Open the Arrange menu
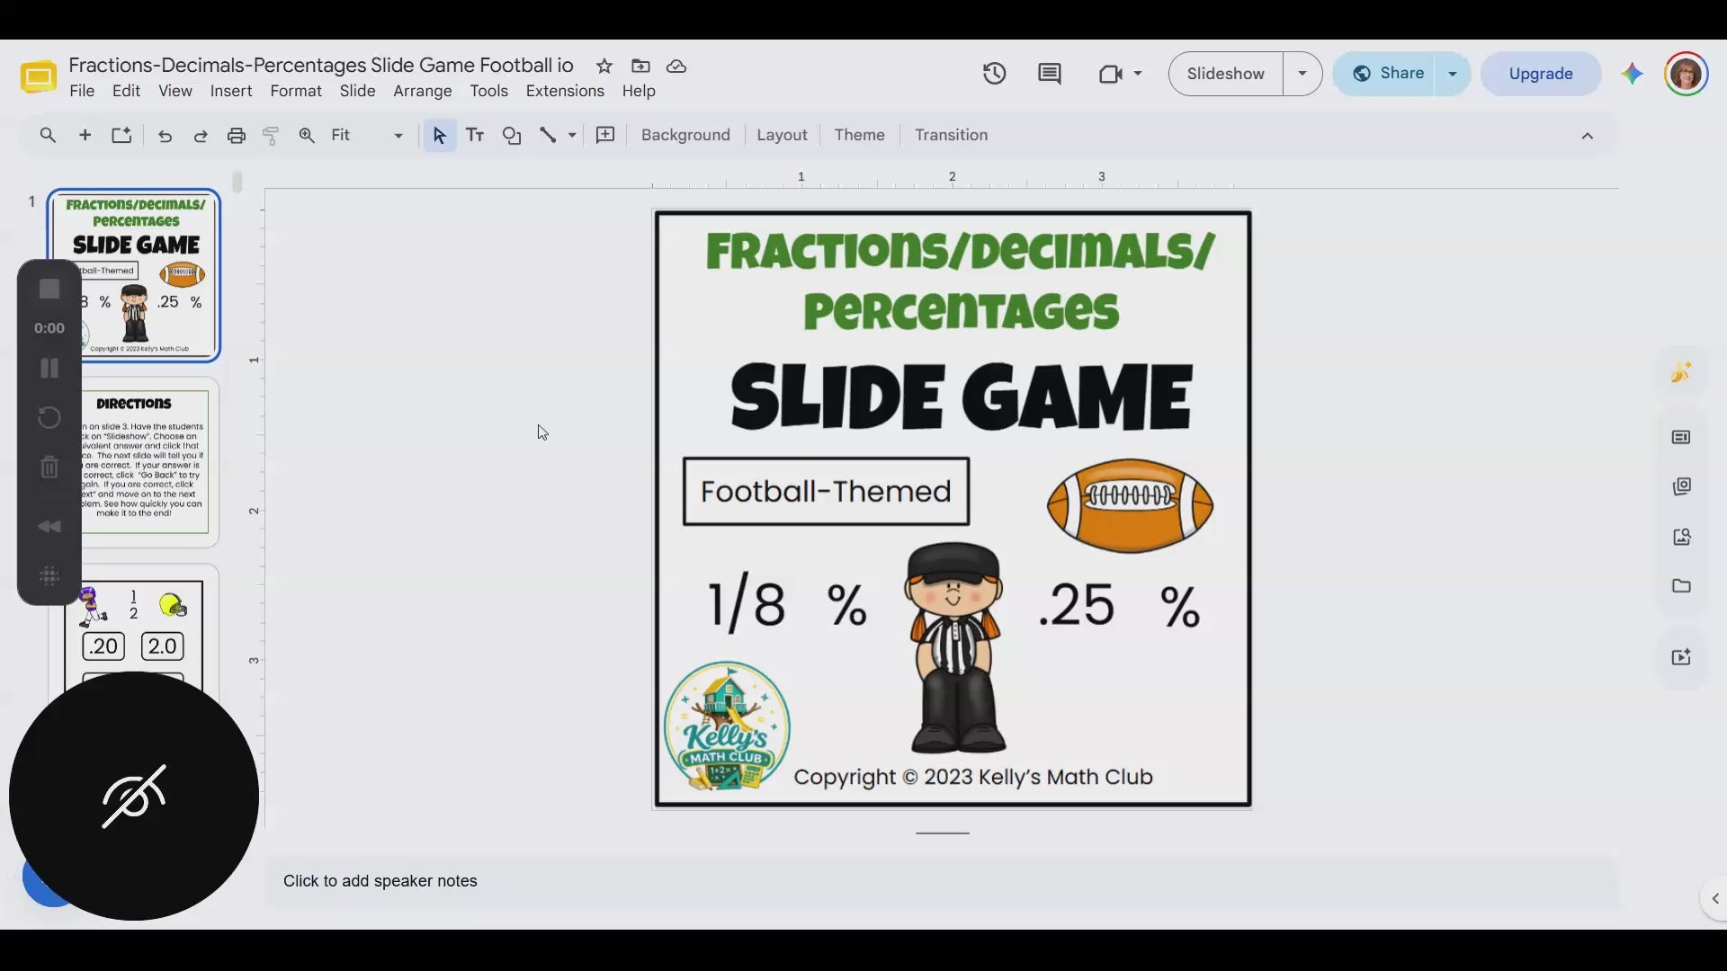The image size is (1727, 971). [423, 92]
